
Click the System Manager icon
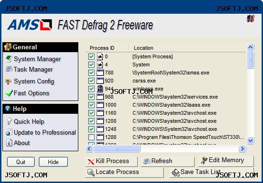[9, 59]
